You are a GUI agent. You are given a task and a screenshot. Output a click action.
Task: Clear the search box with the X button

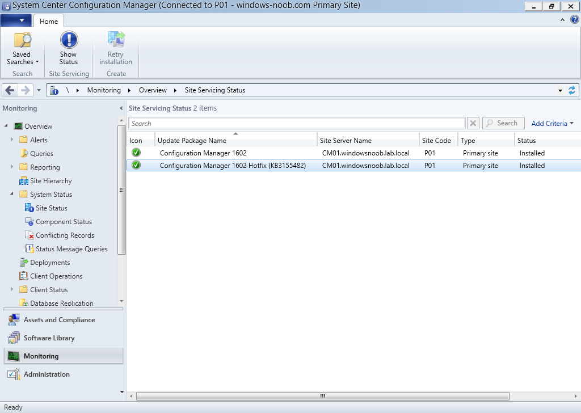(x=473, y=123)
